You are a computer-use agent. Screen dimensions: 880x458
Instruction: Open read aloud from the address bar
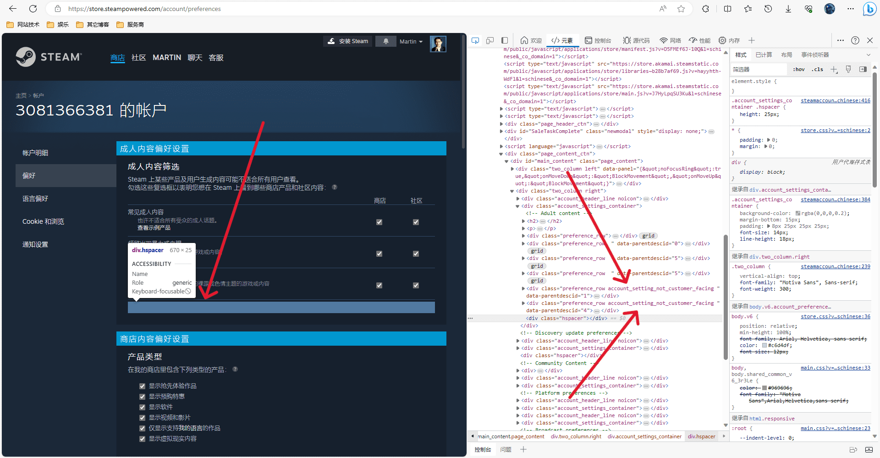[x=663, y=9]
